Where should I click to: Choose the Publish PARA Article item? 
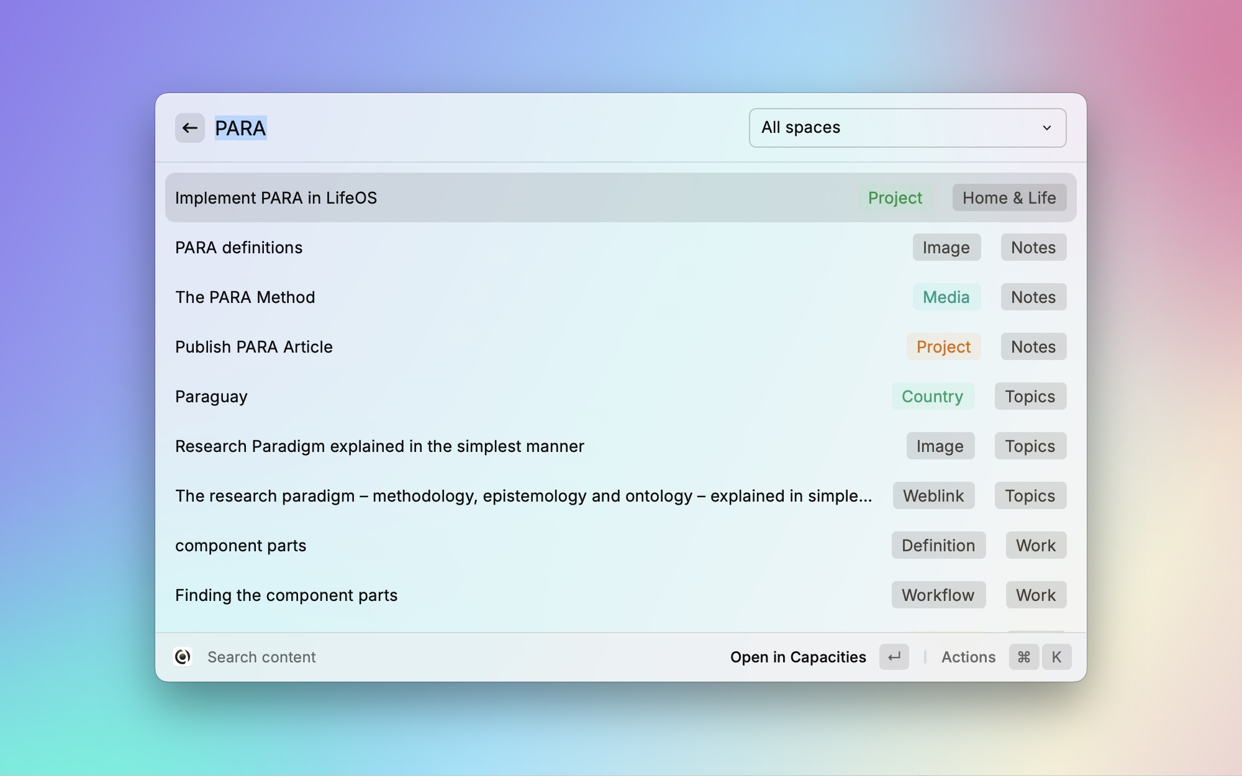point(254,347)
